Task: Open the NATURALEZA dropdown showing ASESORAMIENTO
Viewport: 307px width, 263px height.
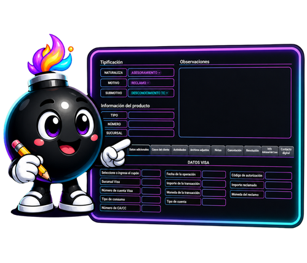Action: (151, 73)
